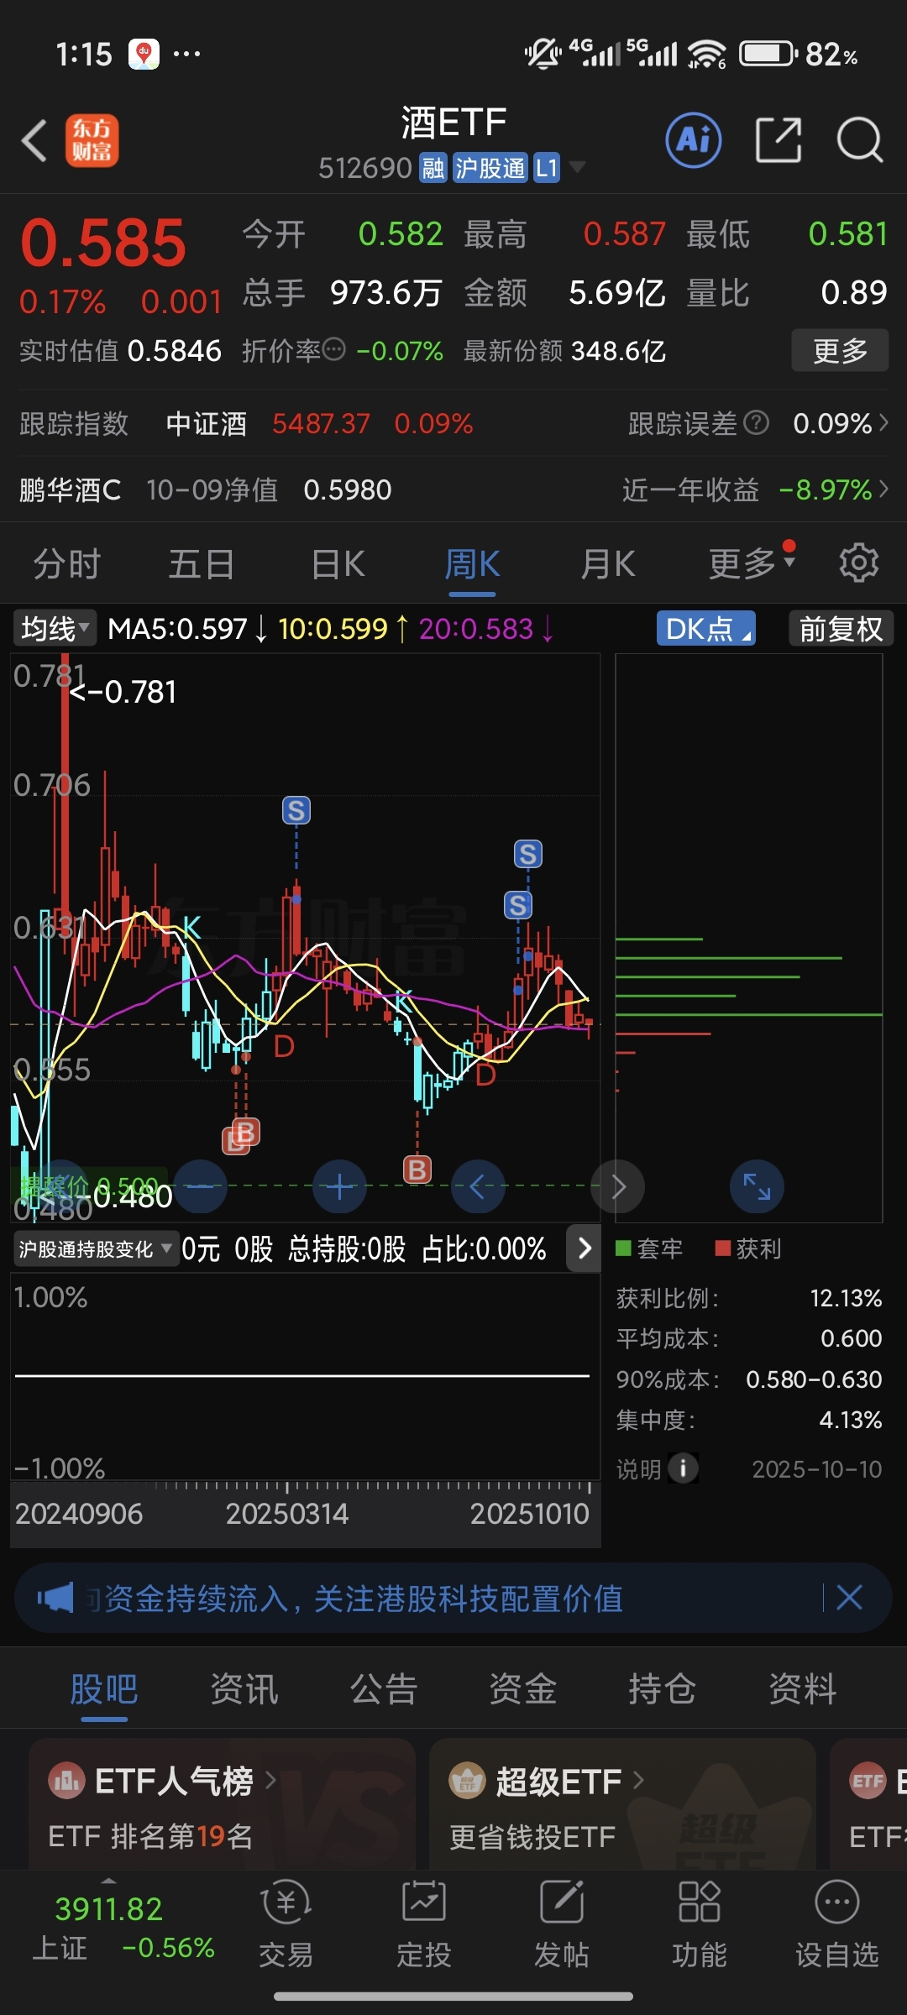907x2015 pixels.
Task: Open 定投 scheduled investment icon
Action: pos(423,1924)
